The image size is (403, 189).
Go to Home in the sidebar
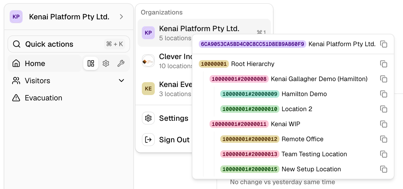coord(45,64)
